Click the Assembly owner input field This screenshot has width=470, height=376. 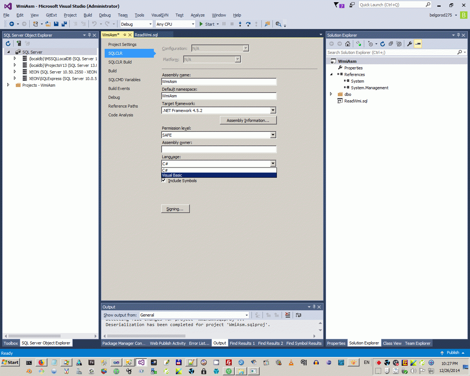click(219, 149)
